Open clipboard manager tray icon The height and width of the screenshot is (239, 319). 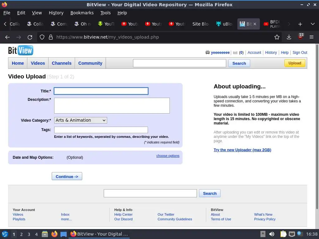coord(283,234)
